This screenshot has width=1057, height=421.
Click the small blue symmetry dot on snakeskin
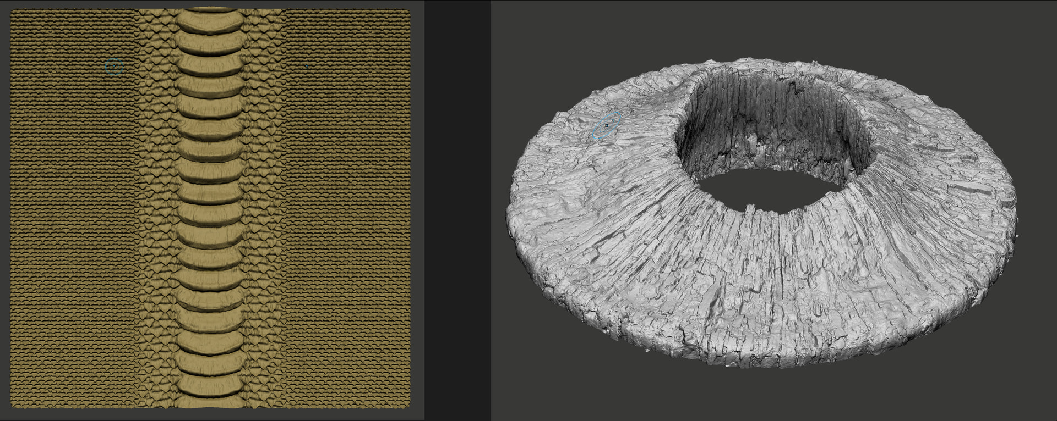pyautogui.click(x=307, y=67)
